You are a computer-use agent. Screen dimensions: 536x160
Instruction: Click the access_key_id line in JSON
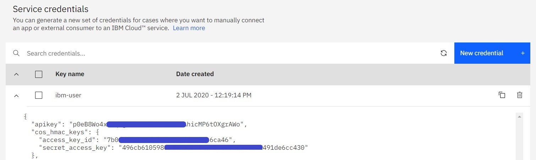tap(71, 140)
